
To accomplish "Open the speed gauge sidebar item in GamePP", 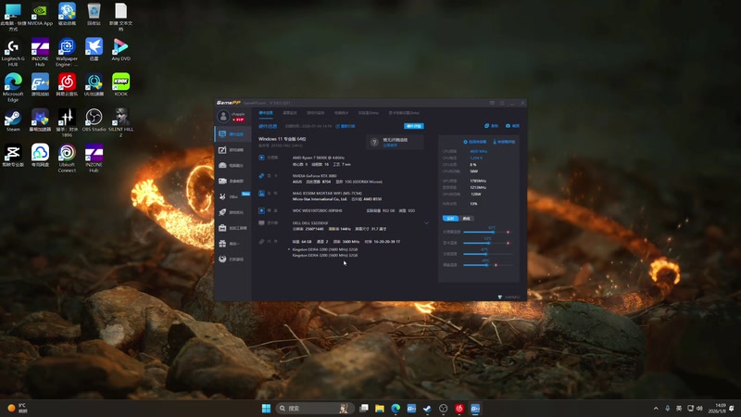I will (222, 166).
